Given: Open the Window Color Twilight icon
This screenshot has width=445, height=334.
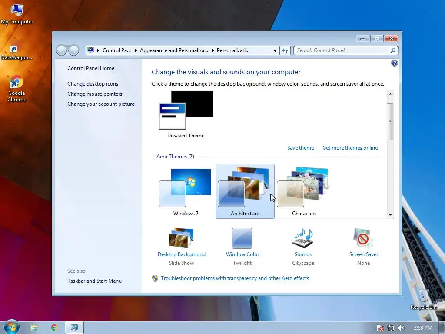Looking at the screenshot, I should click(x=242, y=238).
